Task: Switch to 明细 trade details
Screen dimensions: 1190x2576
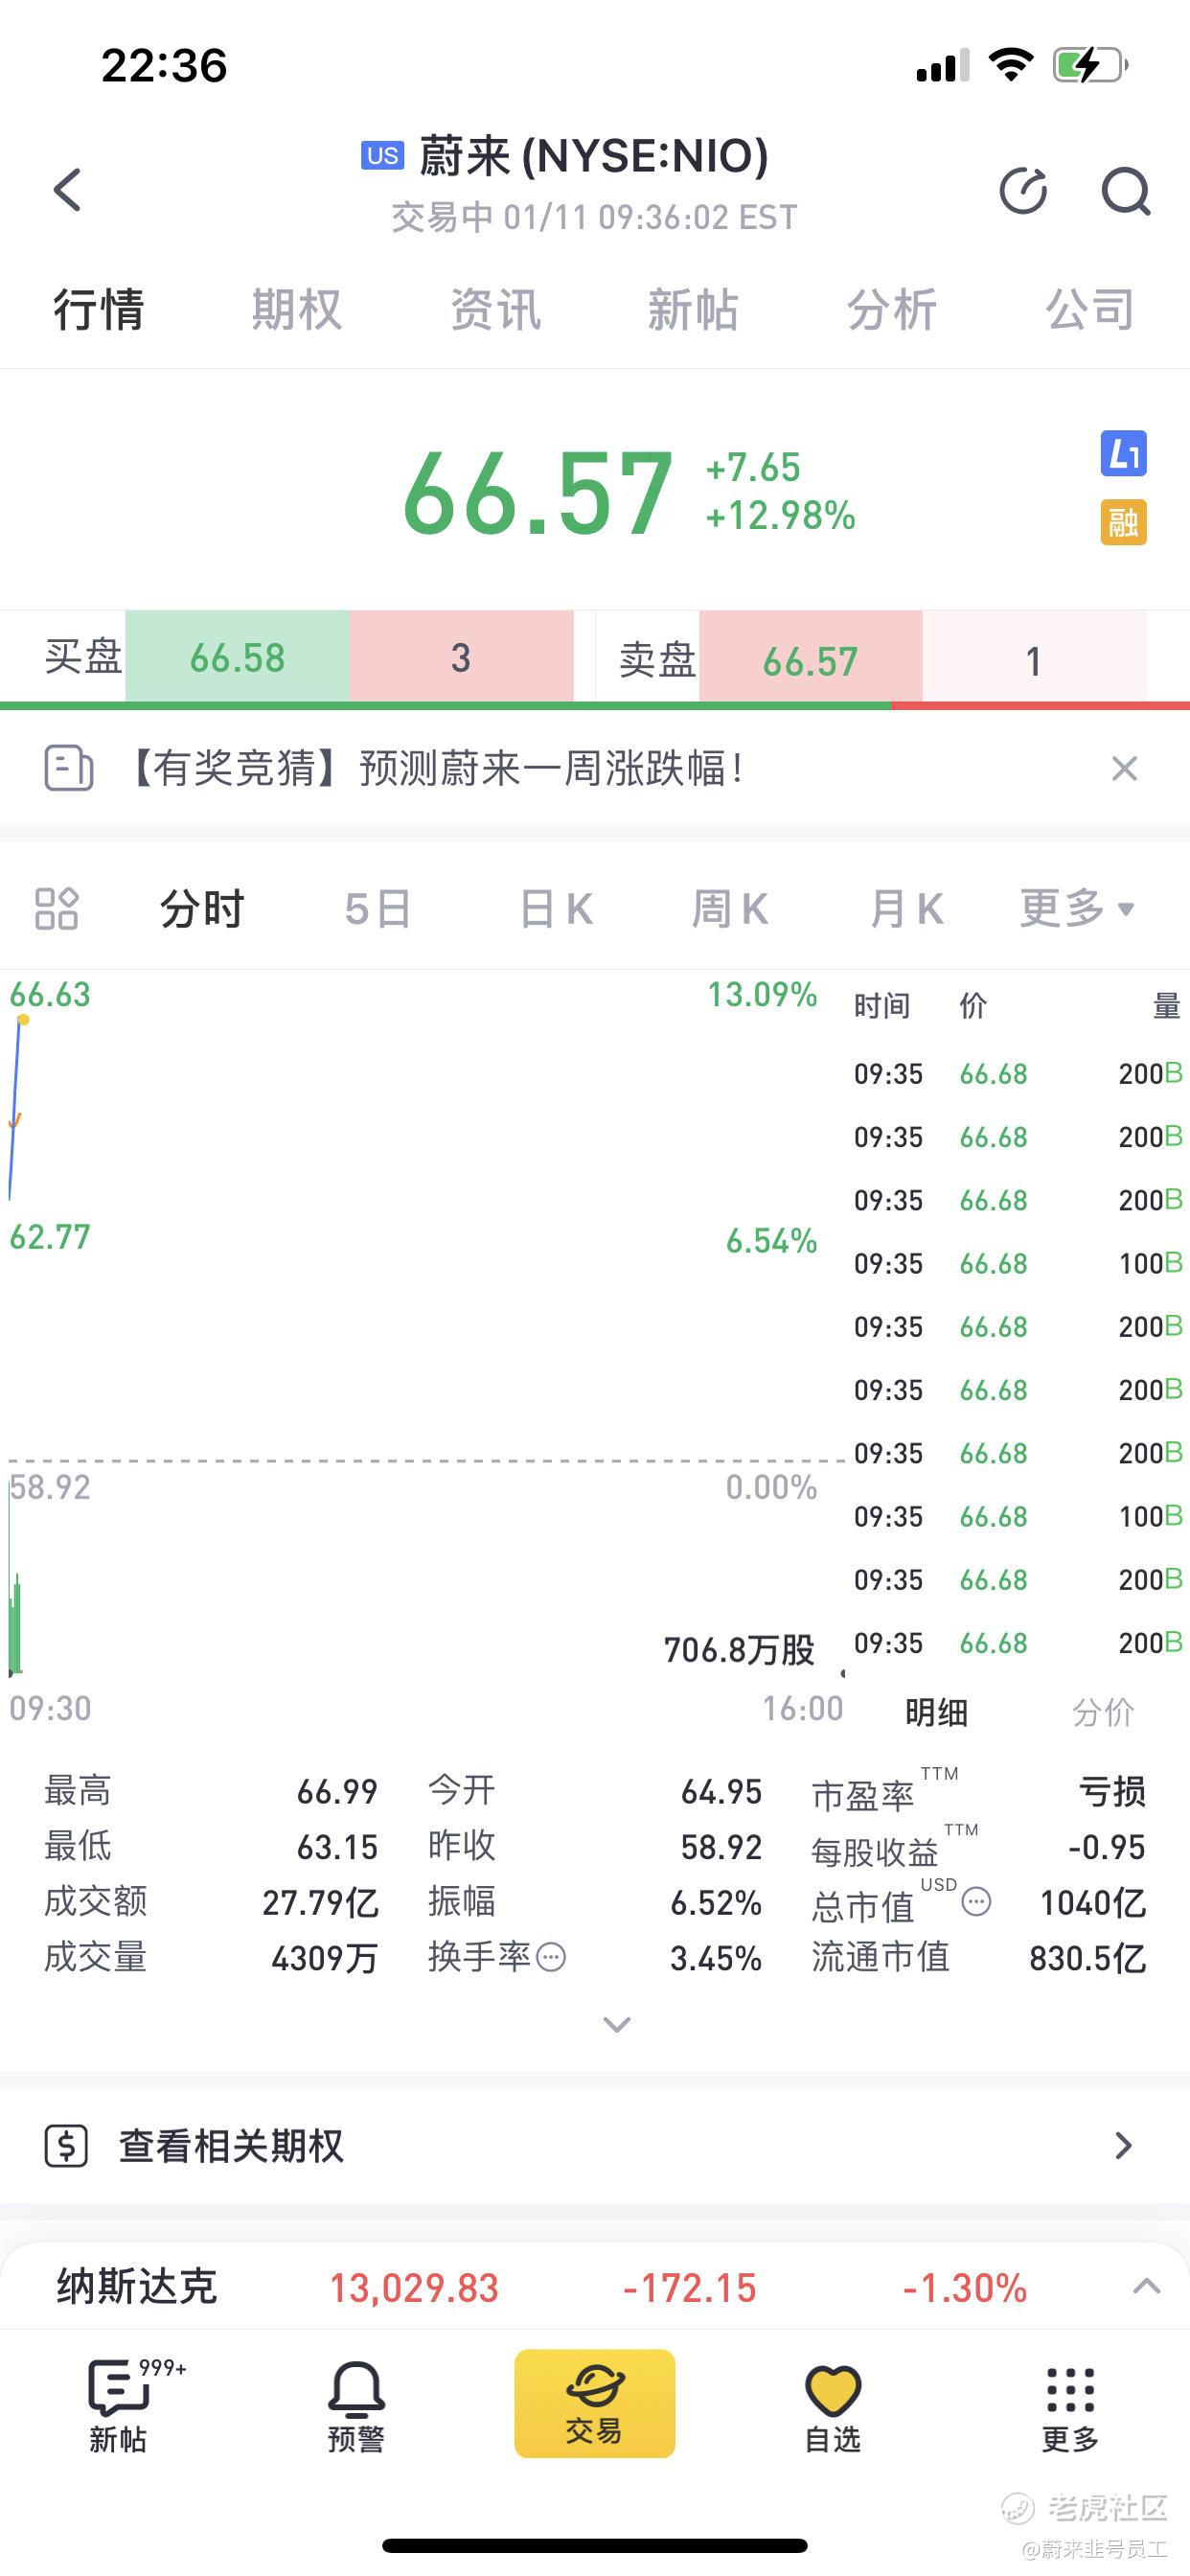Action: click(x=936, y=1712)
